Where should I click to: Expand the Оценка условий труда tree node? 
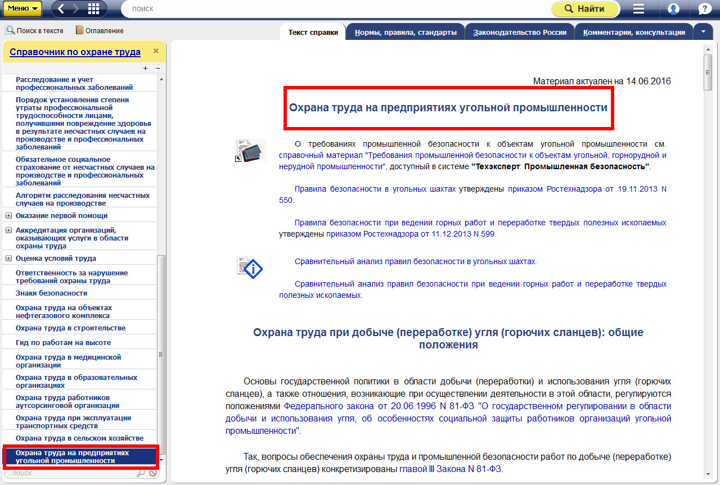[x=8, y=258]
